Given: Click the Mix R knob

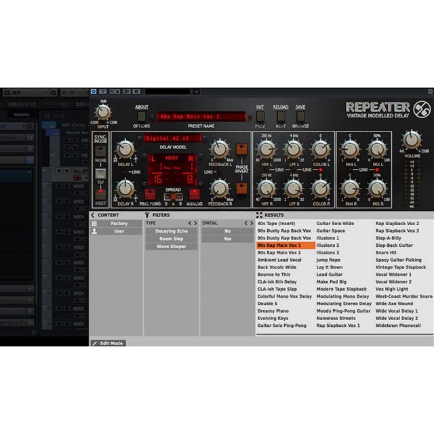Looking at the screenshot, I should tap(377, 189).
